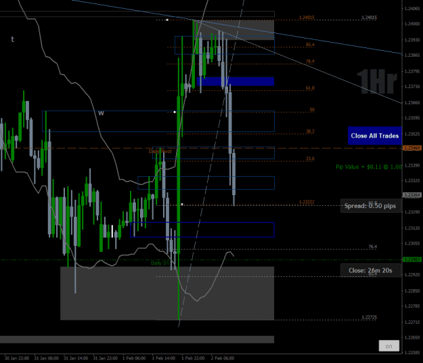
Task: Click the 23.6 Fibonacci level label
Action: pos(310,158)
